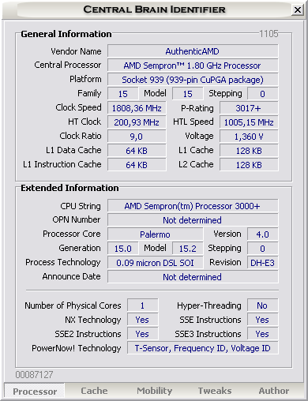Image resolution: width=308 pixels, height=401 pixels.
Task: Open the Author tab
Action: tap(274, 391)
